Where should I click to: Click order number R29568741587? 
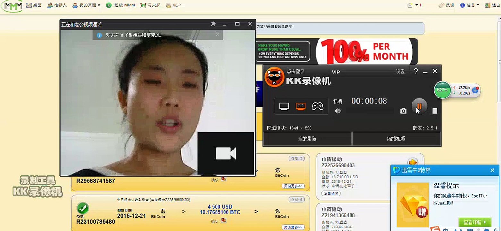(95, 181)
